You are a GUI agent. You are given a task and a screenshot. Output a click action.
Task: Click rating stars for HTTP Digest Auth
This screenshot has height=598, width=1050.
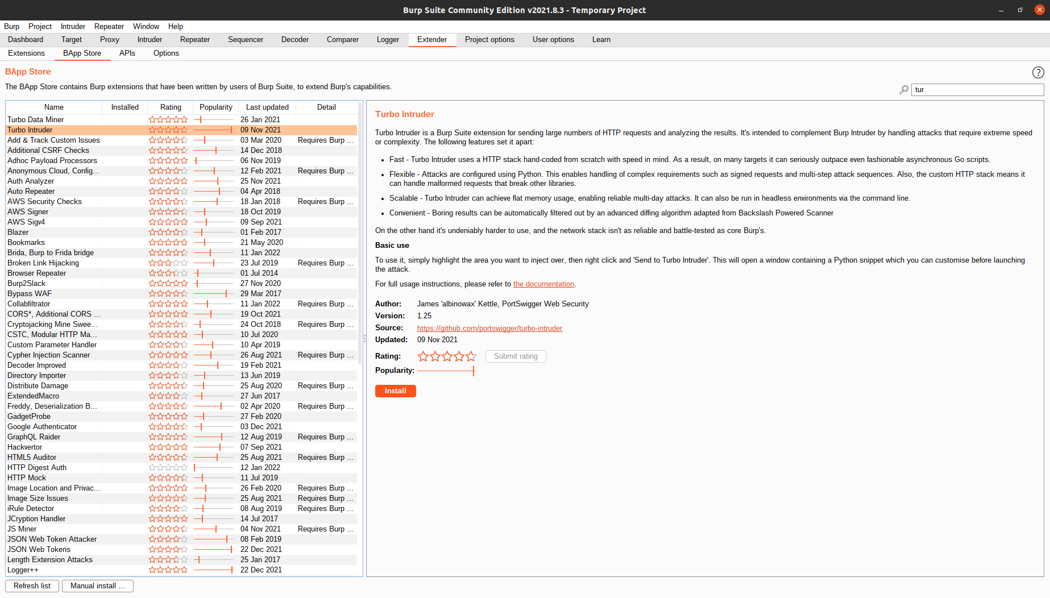[x=168, y=468]
